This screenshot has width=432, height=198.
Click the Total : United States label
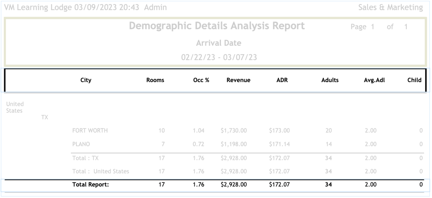(100, 171)
